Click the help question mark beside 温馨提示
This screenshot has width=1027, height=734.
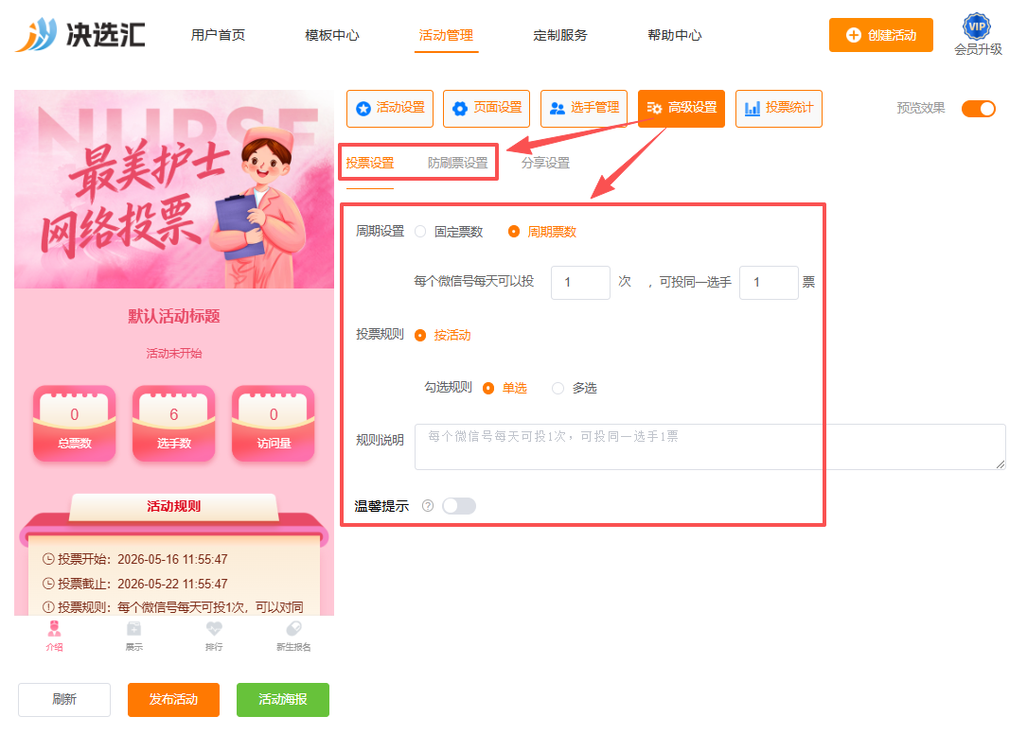[x=428, y=505]
